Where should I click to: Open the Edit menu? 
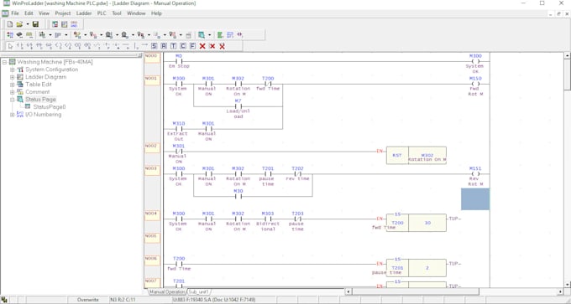point(29,13)
